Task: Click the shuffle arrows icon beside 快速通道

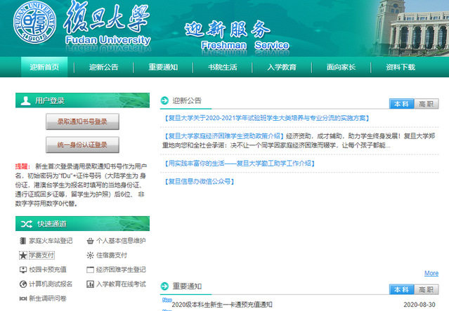Action: (x=27, y=224)
